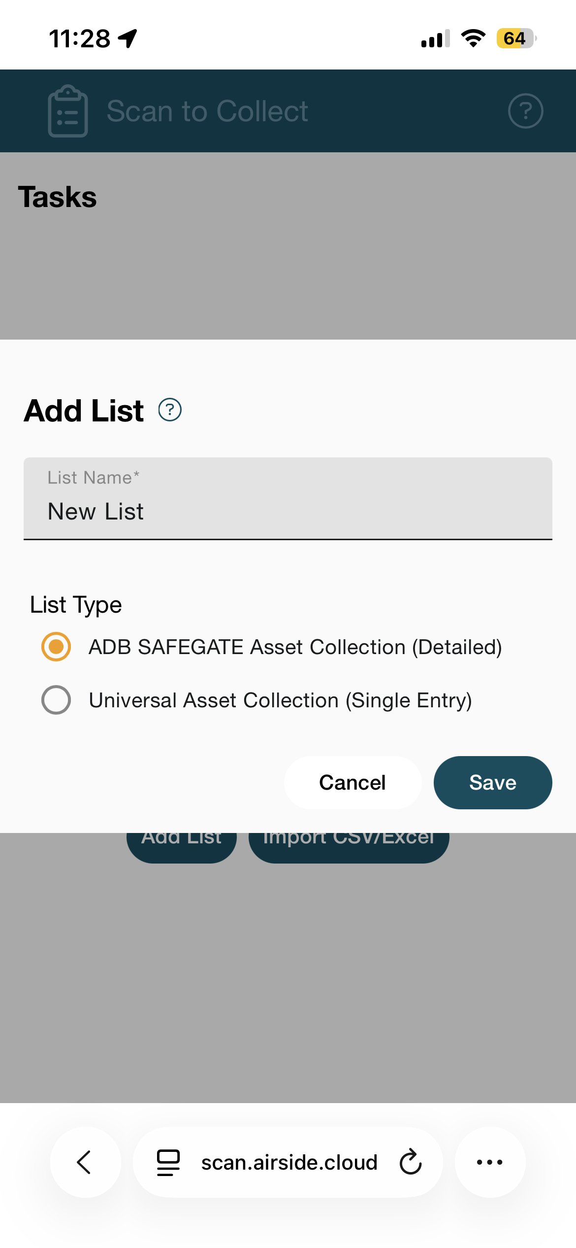
Task: Tap the scan.airside.cloud address text
Action: [x=289, y=1162]
